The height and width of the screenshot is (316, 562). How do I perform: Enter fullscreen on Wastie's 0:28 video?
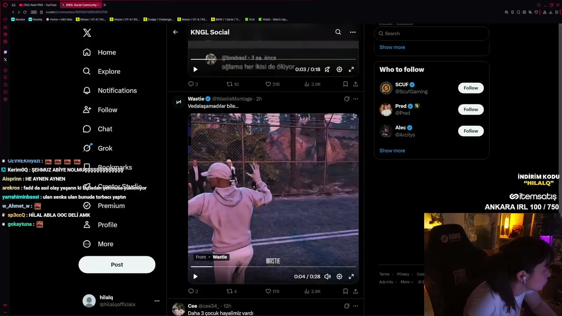(351, 276)
